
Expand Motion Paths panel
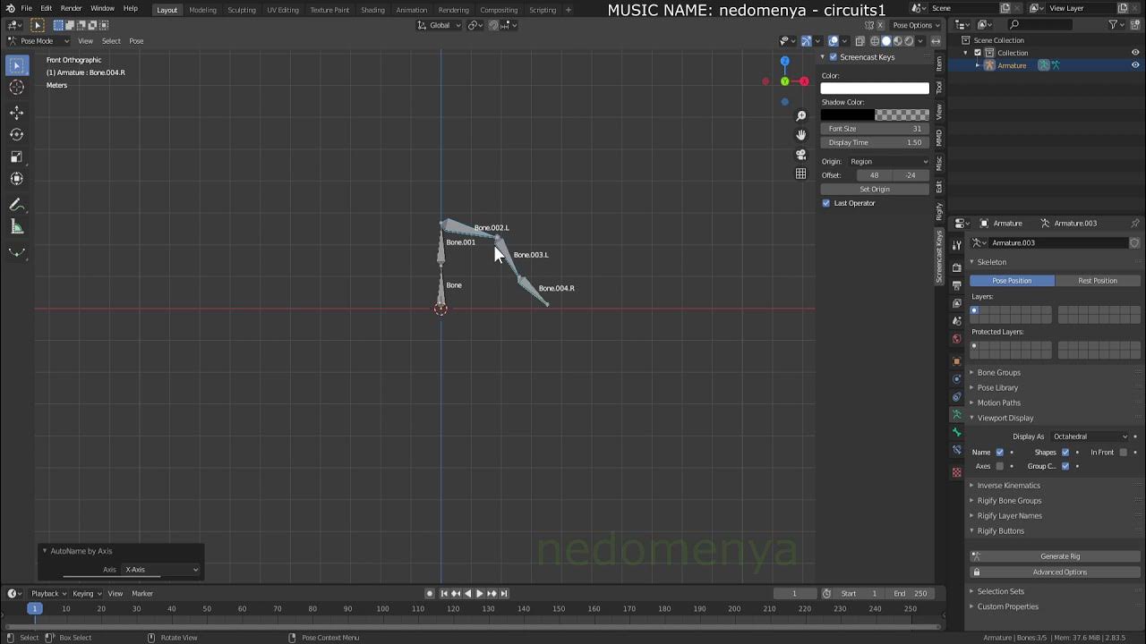pyautogui.click(x=998, y=403)
